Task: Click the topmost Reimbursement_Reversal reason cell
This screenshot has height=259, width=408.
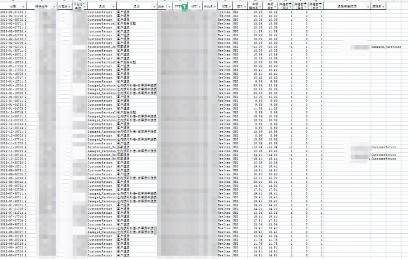Action: (x=102, y=47)
